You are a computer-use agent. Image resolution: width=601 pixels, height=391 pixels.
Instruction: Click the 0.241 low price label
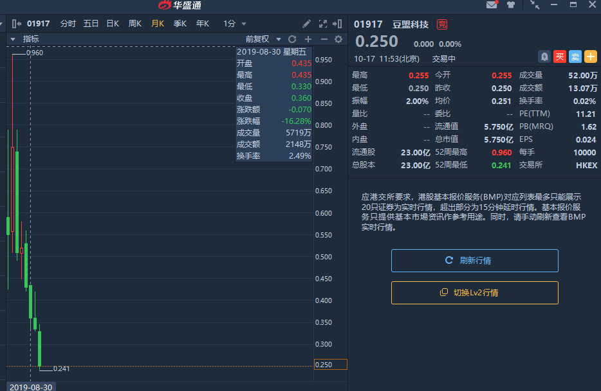point(61,369)
